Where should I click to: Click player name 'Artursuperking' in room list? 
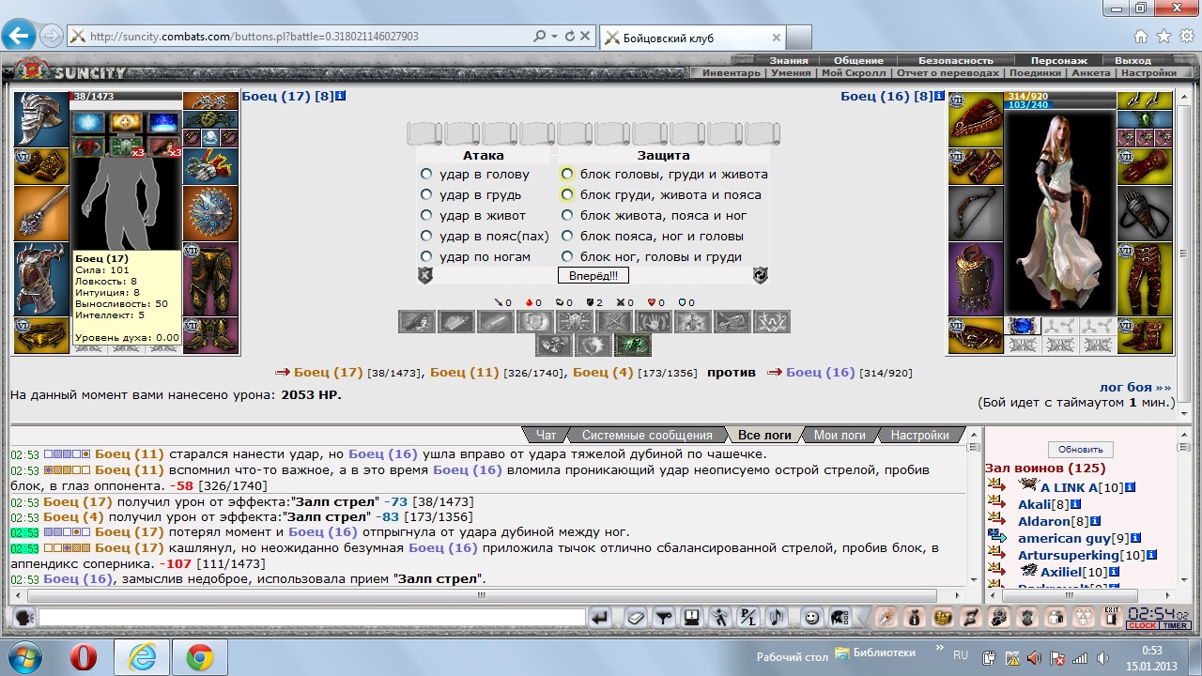pyautogui.click(x=1067, y=555)
